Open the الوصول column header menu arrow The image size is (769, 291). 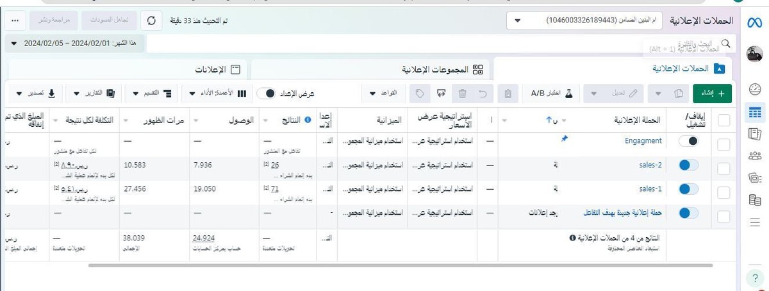click(197, 120)
